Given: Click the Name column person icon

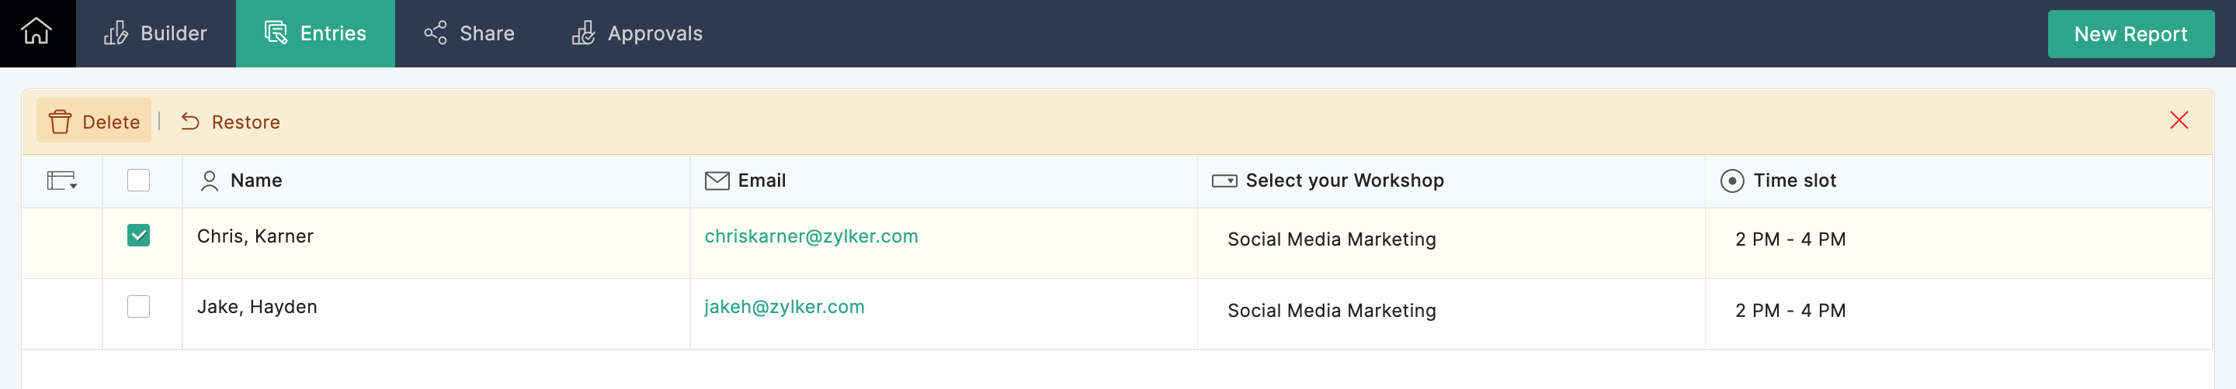Looking at the screenshot, I should pyautogui.click(x=209, y=181).
